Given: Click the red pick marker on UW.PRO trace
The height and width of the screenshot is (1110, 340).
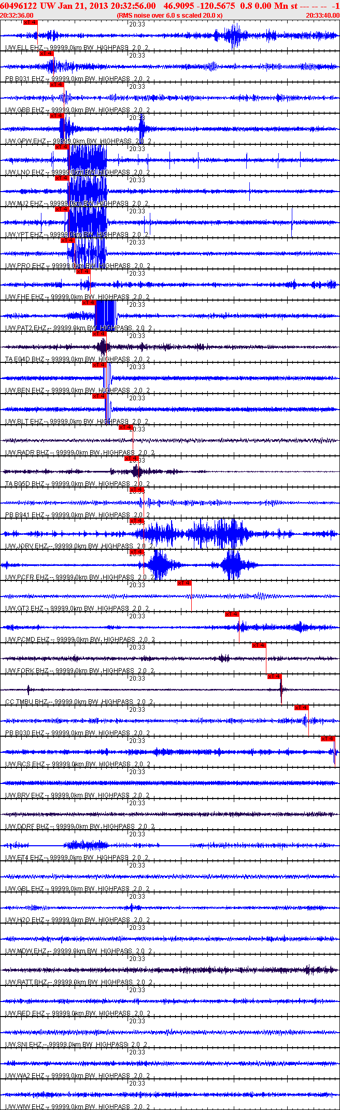Looking at the screenshot, I should pos(67,240).
